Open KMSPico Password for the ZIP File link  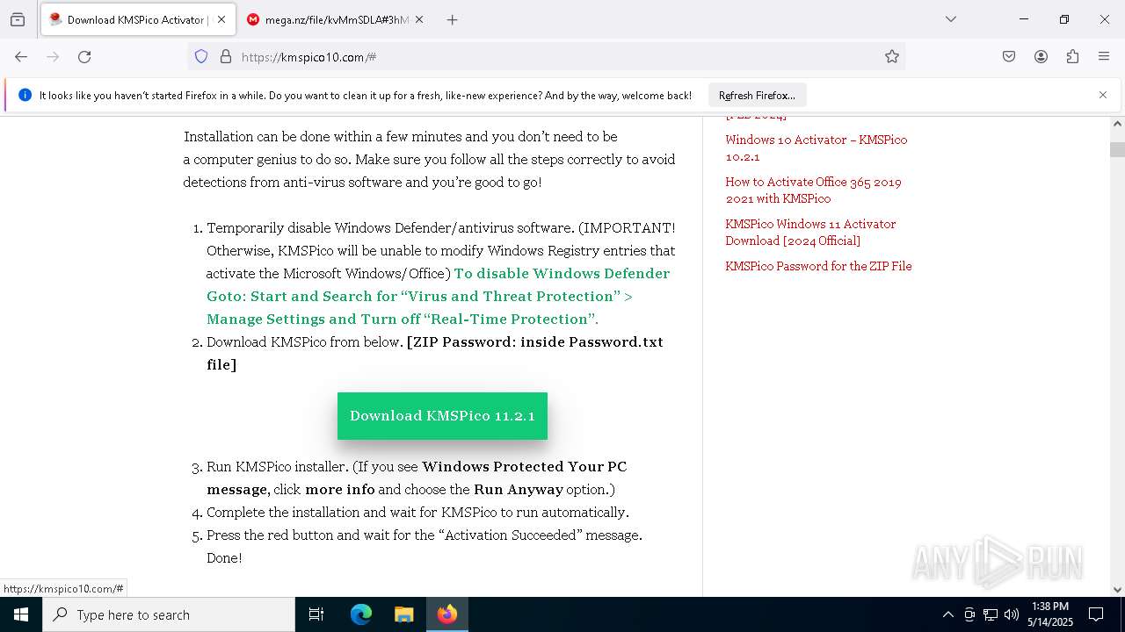coord(818,266)
